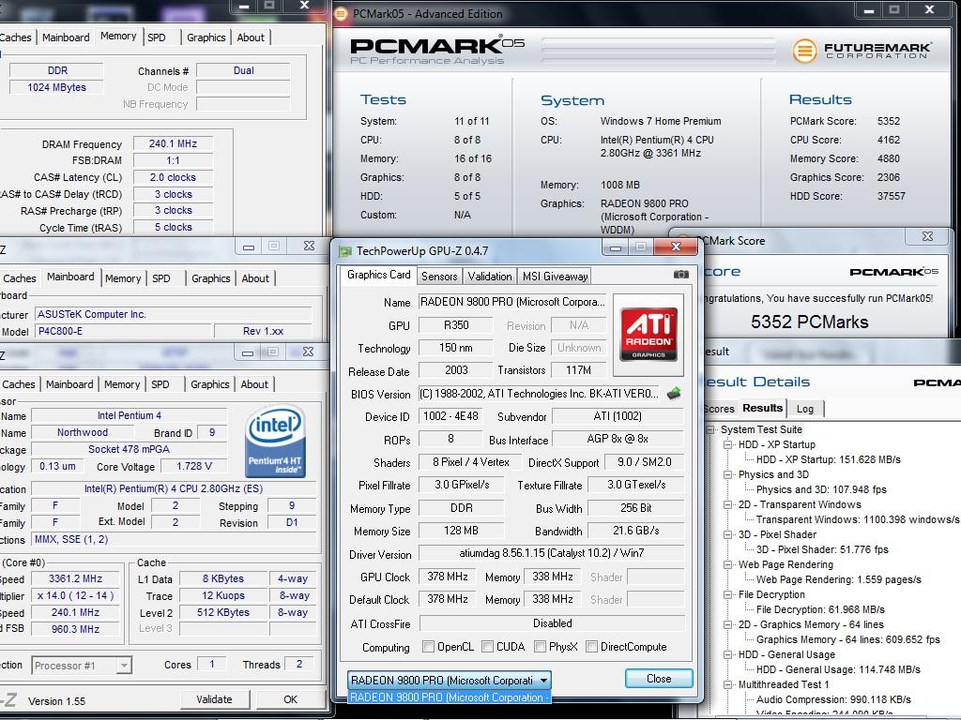Select Web Page Rendering: 1.559 pages/s row
This screenshot has width=961, height=720.
coord(838,579)
